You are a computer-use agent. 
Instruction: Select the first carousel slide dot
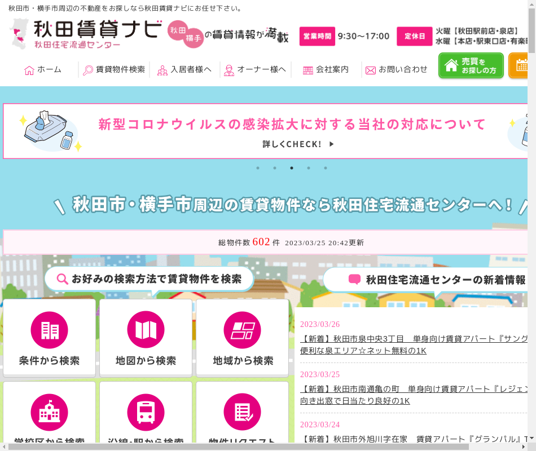click(x=258, y=168)
